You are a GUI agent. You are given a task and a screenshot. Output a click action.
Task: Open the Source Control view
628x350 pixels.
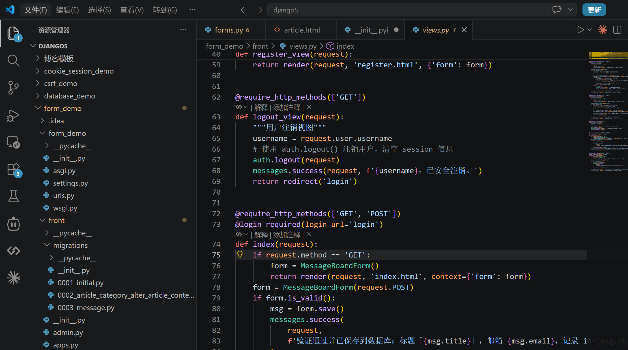coord(13,88)
